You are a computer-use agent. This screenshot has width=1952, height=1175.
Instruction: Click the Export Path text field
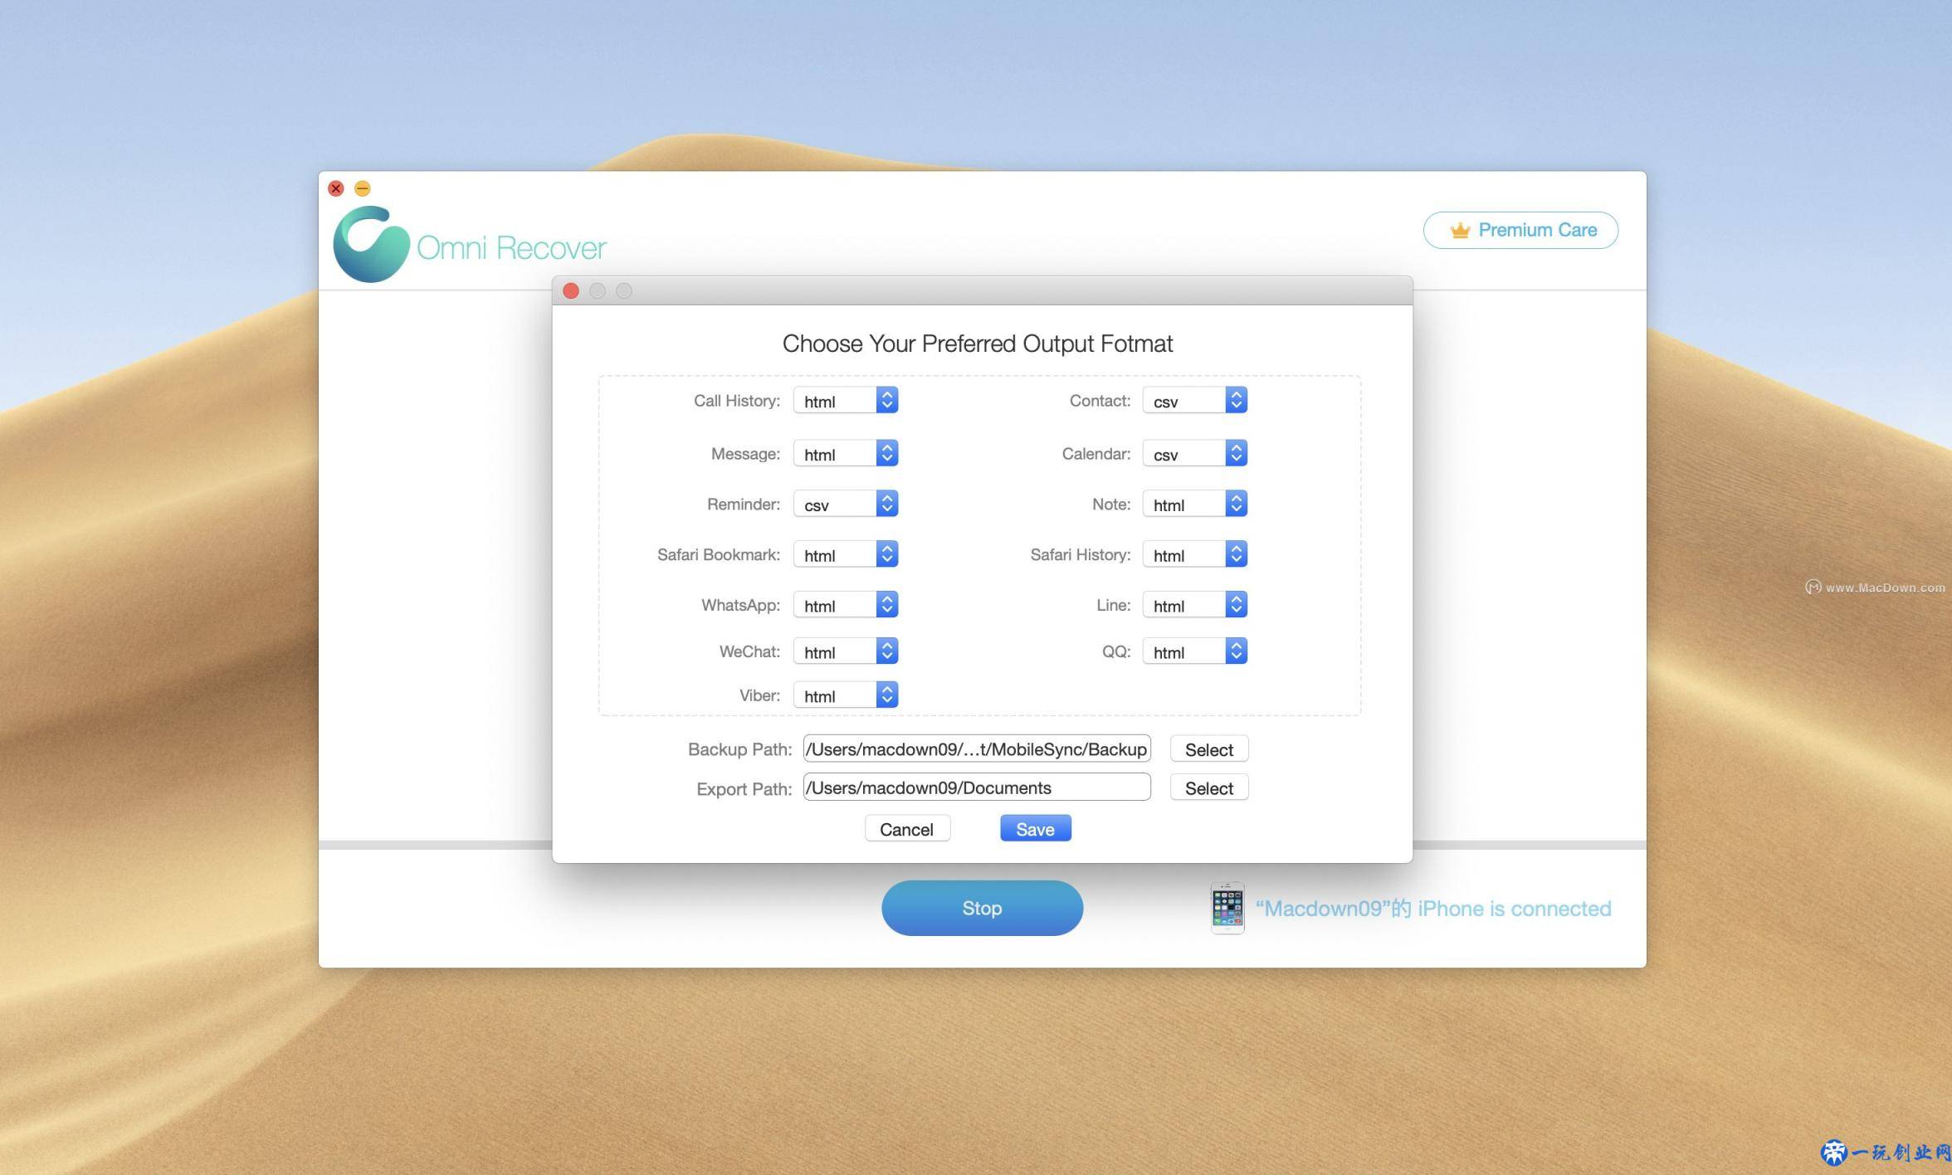pyautogui.click(x=977, y=787)
